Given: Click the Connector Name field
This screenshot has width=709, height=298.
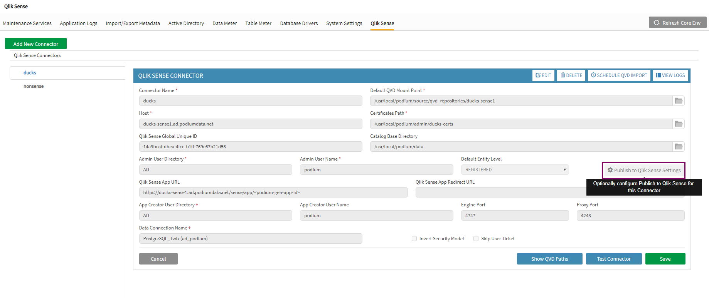Looking at the screenshot, I should (x=251, y=101).
